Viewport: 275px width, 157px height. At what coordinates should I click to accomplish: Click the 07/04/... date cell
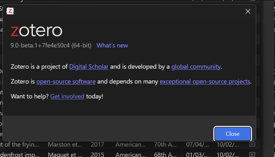[x=198, y=145]
